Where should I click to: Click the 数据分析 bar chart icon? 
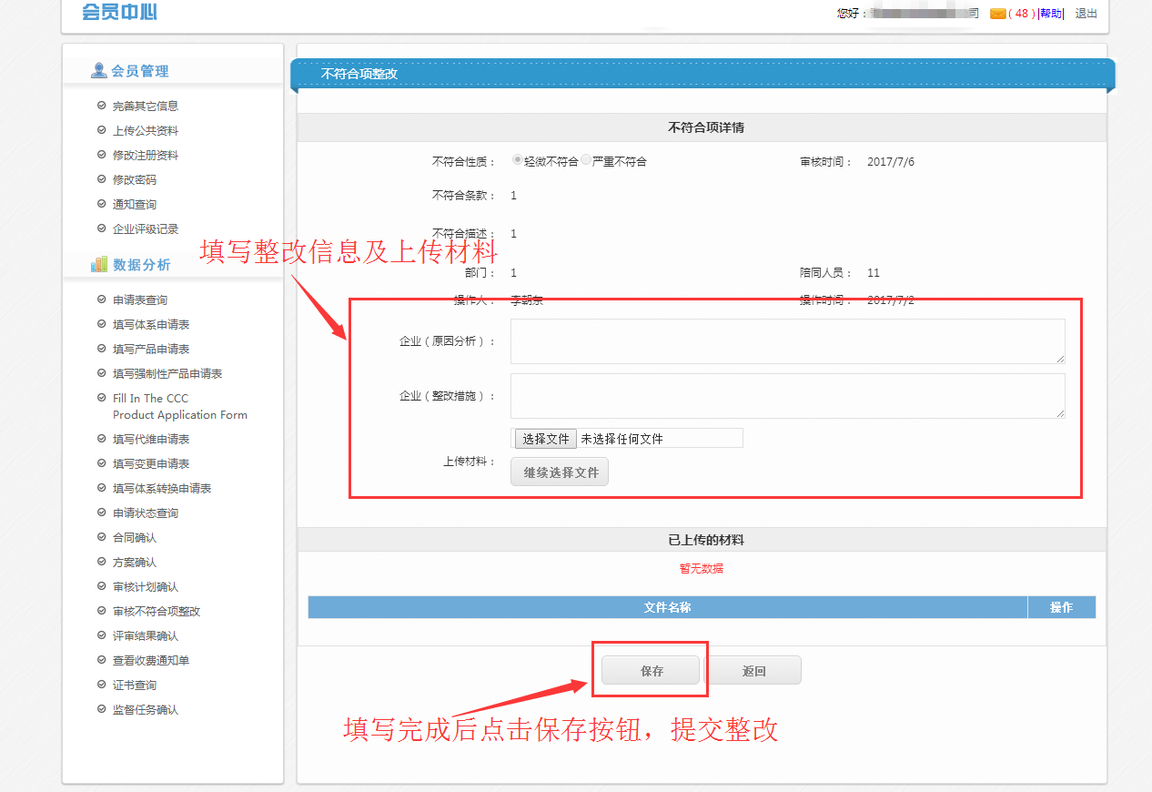point(99,265)
